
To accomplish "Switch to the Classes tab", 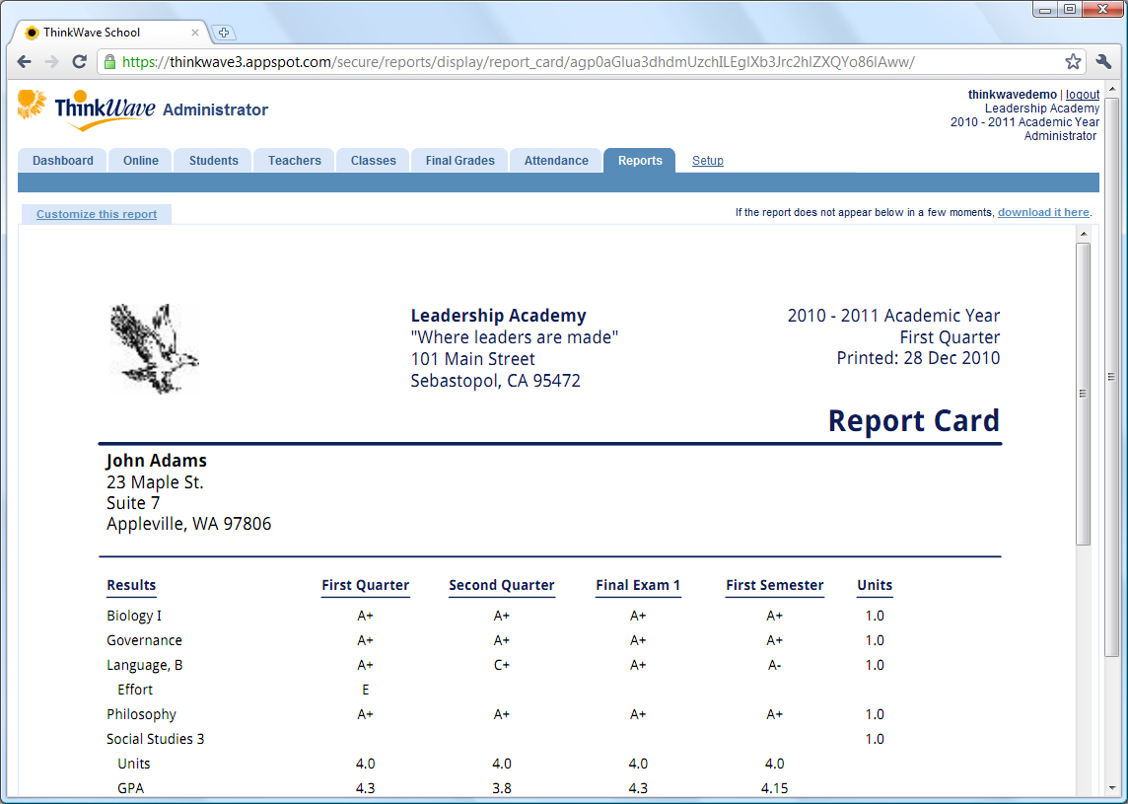I will point(374,161).
